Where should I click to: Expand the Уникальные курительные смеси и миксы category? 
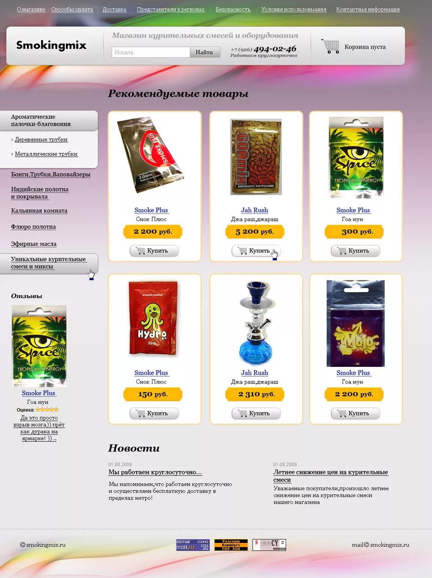click(49, 263)
